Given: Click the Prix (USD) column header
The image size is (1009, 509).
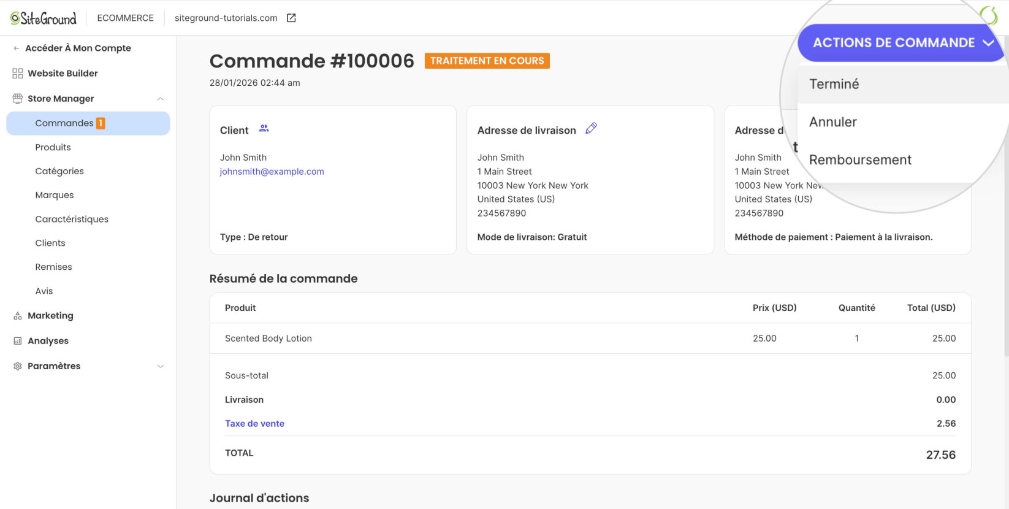Looking at the screenshot, I should (x=775, y=308).
